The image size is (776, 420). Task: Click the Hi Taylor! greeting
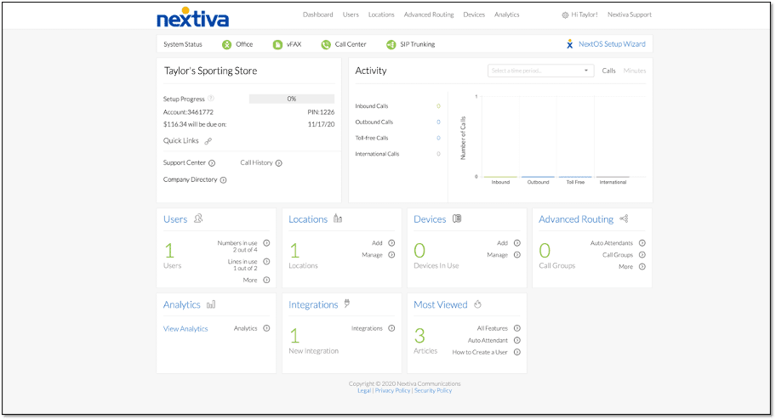pos(585,14)
